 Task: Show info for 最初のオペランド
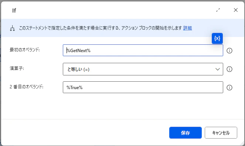tap(229, 51)
